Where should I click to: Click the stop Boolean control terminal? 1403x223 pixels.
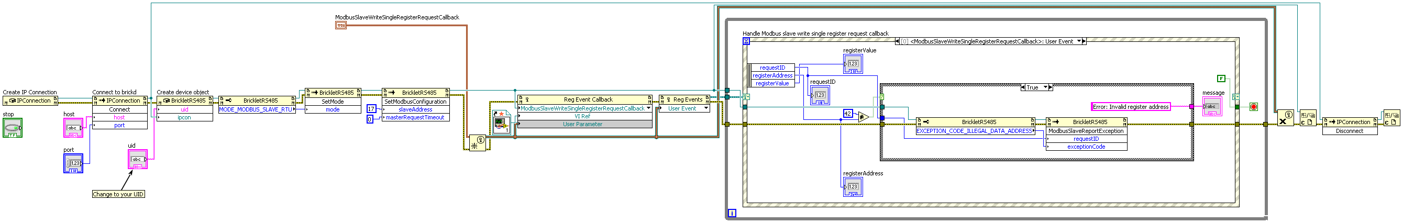tap(12, 128)
